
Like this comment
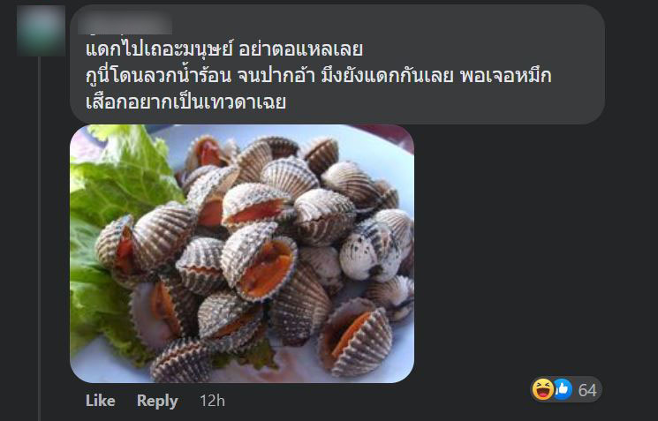pos(101,401)
